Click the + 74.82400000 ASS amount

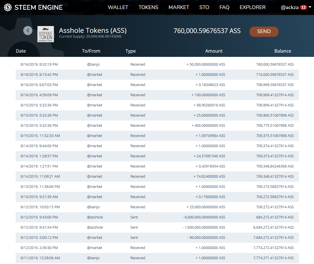209,176
